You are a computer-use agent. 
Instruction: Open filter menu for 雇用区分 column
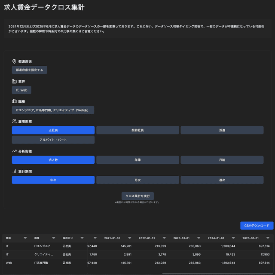point(83,238)
